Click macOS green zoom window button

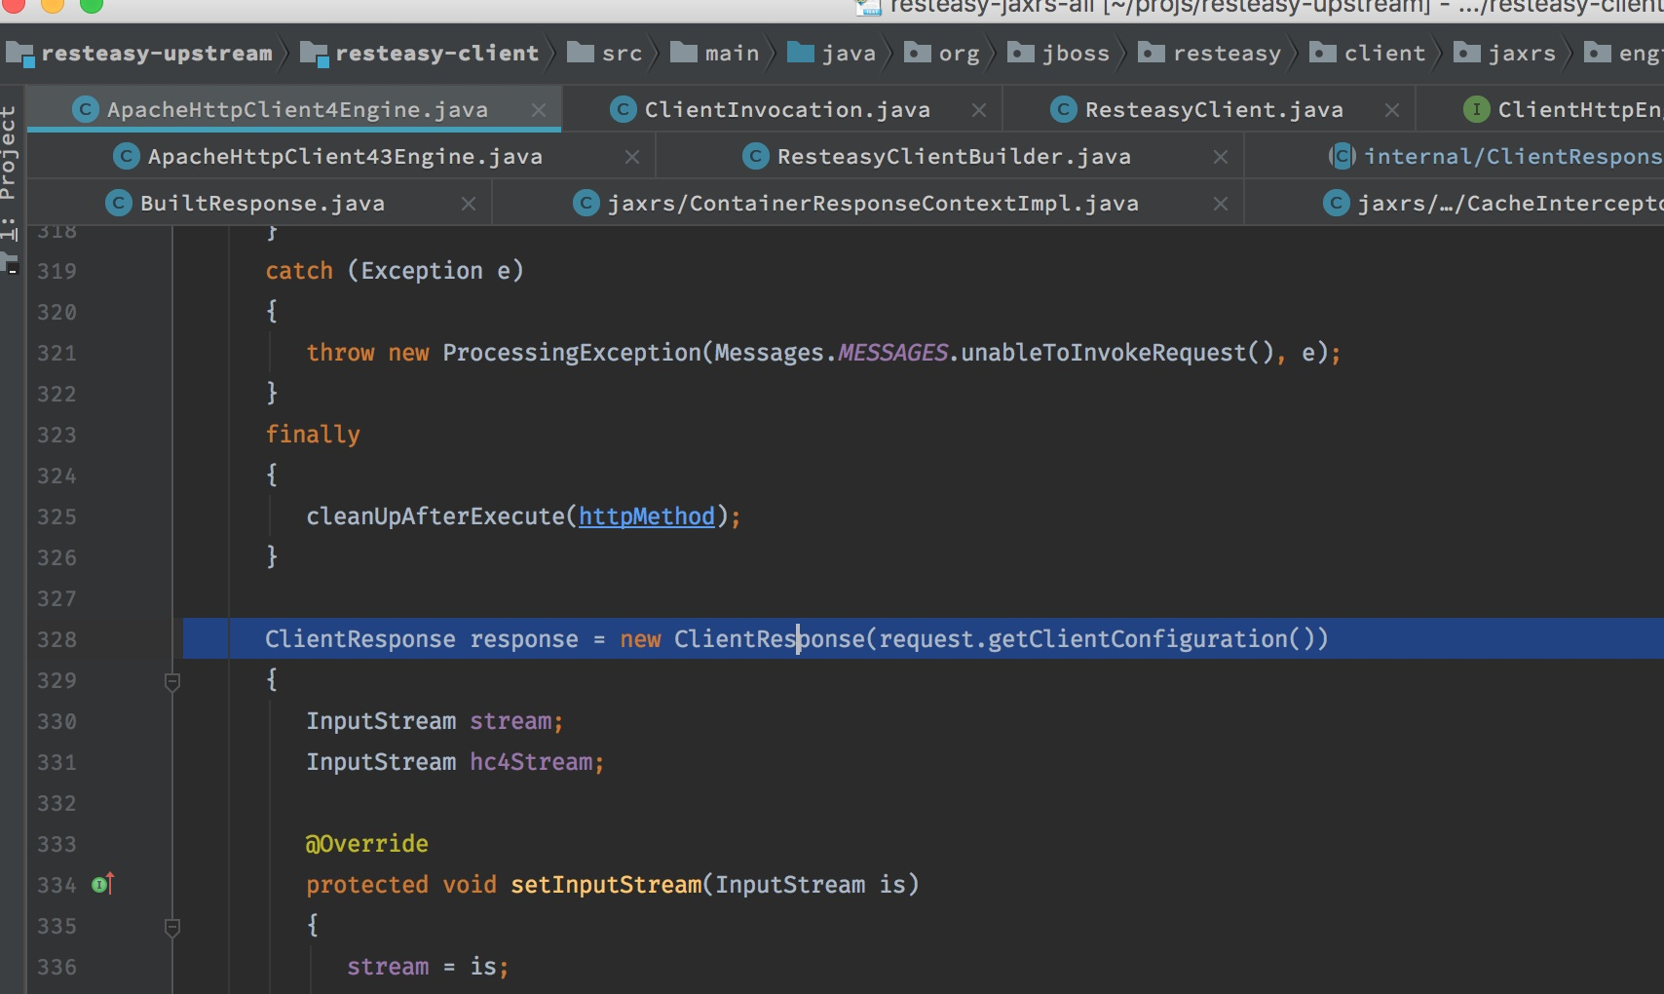pos(92,5)
